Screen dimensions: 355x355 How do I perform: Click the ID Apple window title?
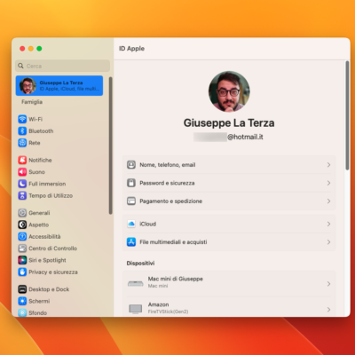coord(131,49)
